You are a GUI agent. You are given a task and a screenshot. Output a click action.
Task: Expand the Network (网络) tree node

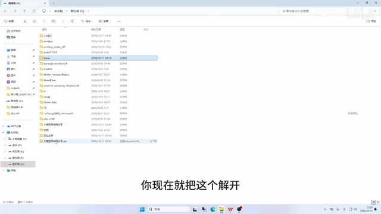pyautogui.click(x=4, y=171)
